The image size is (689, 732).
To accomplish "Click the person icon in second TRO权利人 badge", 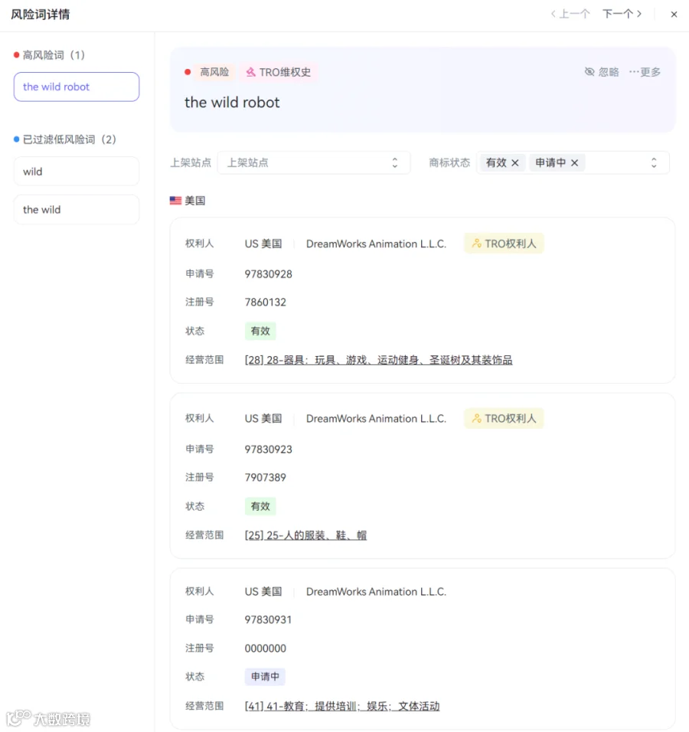I will point(477,418).
